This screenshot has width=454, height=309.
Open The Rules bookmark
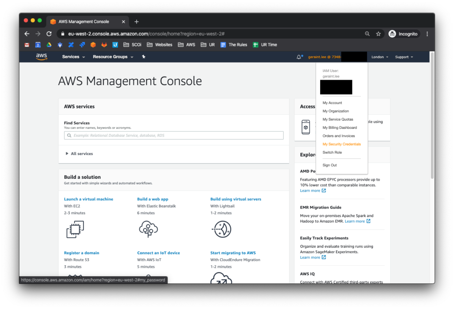234,45
